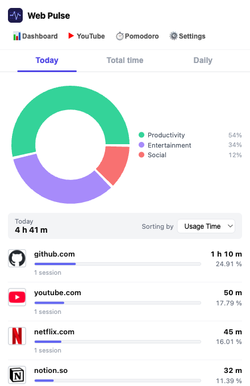250x386 pixels.
Task: Open the Pomodoro section
Action: tap(137, 36)
